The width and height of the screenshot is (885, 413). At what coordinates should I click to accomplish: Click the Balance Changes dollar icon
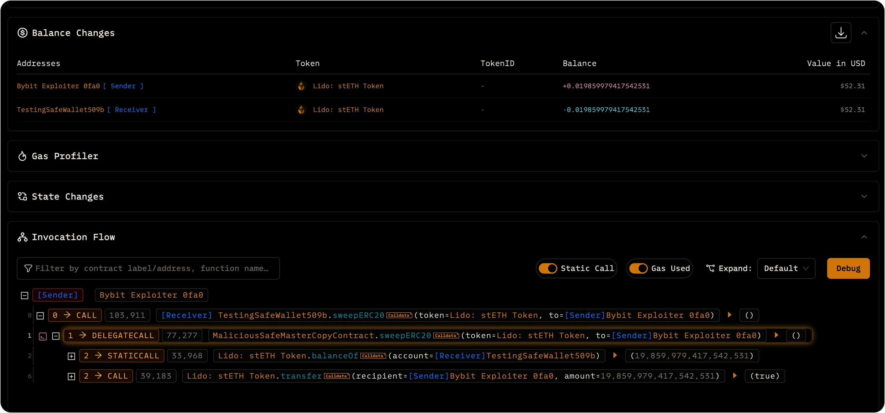[22, 33]
